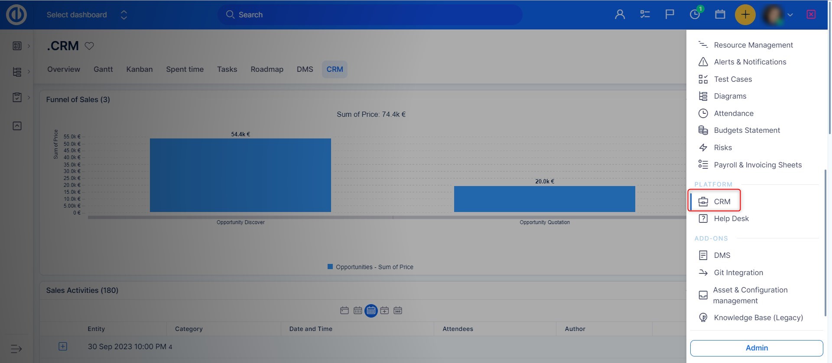The height and width of the screenshot is (363, 832).
Task: Open Git Integration add-on
Action: point(738,273)
